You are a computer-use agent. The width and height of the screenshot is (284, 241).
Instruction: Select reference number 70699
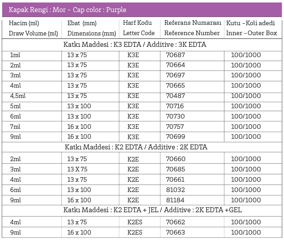pos(175,137)
